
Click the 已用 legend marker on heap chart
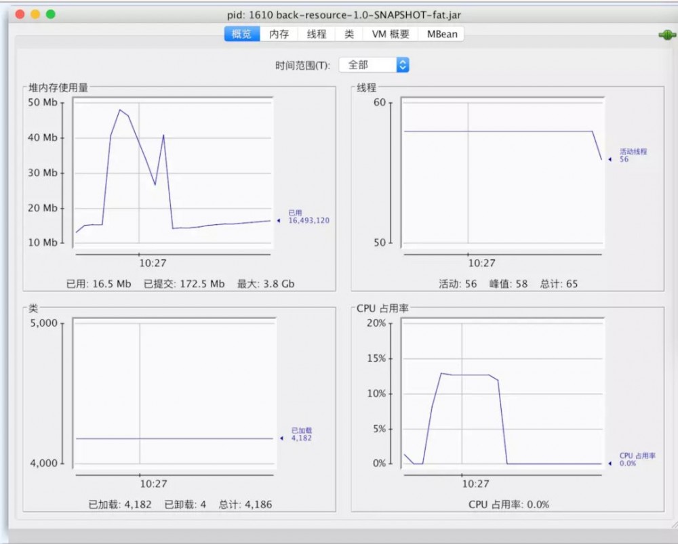tap(280, 220)
